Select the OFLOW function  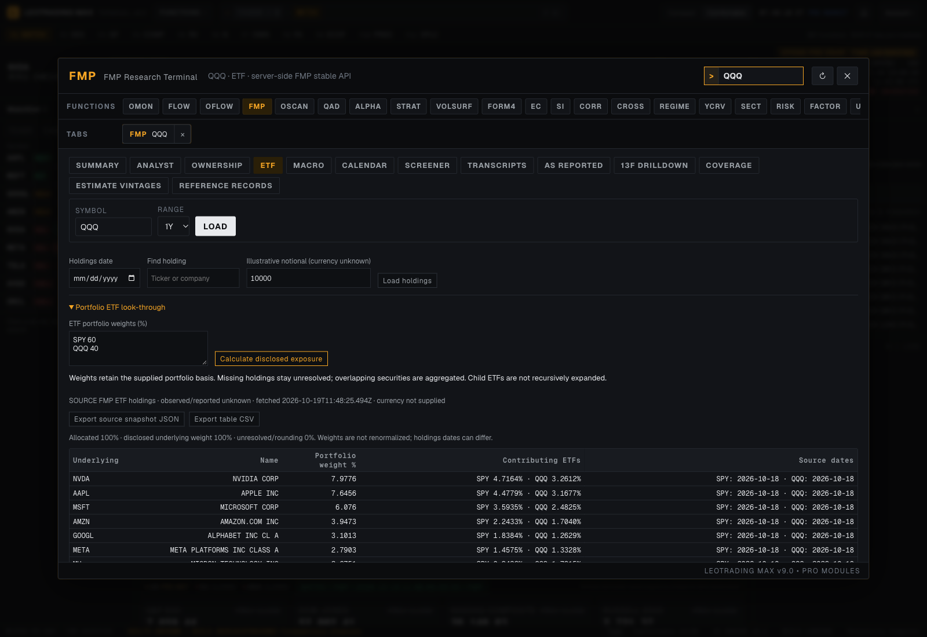[x=219, y=107]
